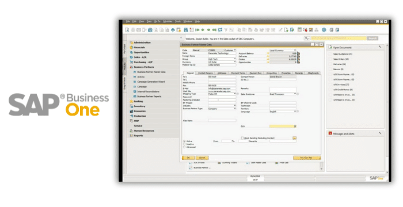The image size is (403, 207).
Task: Click the icon beside the GLN field
Action: click(295, 126)
